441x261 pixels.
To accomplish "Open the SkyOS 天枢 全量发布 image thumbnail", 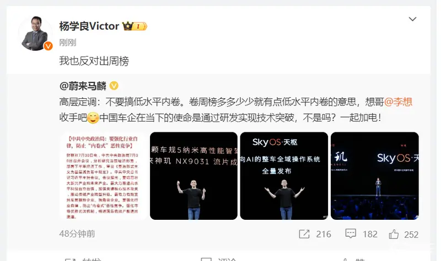I will pos(284,176).
